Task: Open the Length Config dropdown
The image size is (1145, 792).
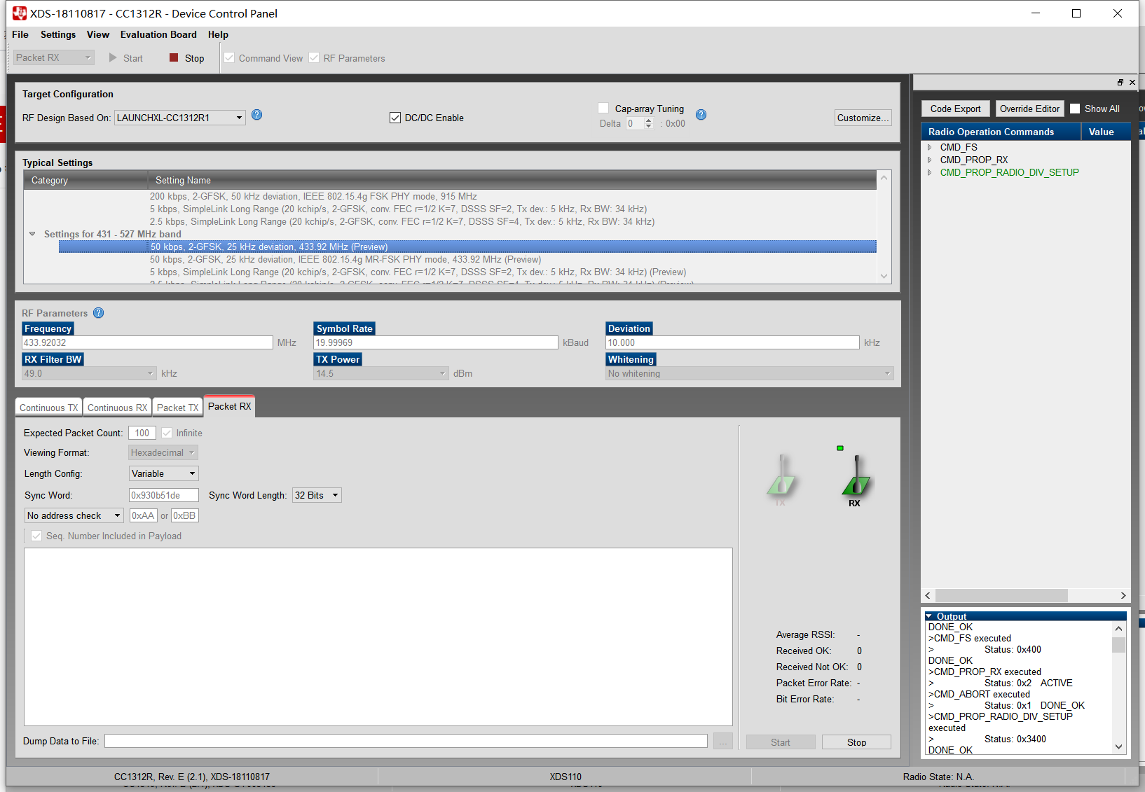Action: [x=164, y=473]
